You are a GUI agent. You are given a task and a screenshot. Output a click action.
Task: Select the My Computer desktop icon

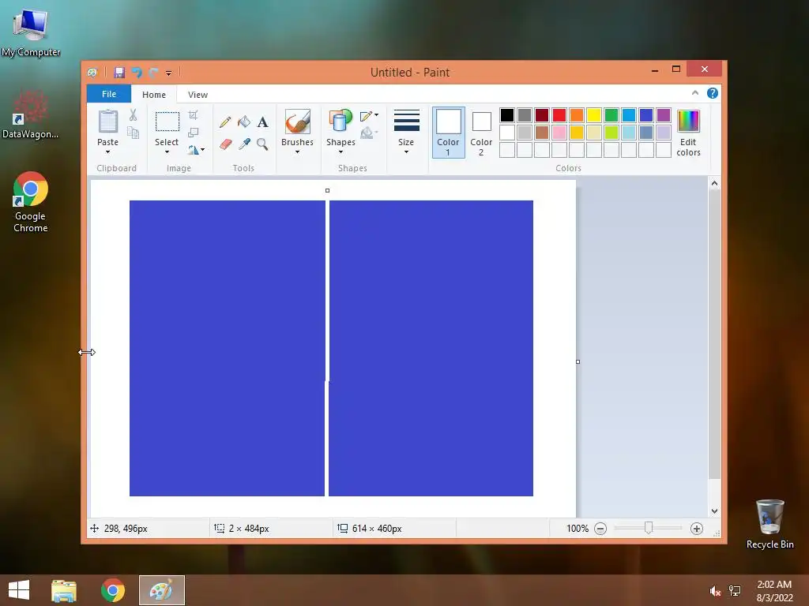point(31,32)
